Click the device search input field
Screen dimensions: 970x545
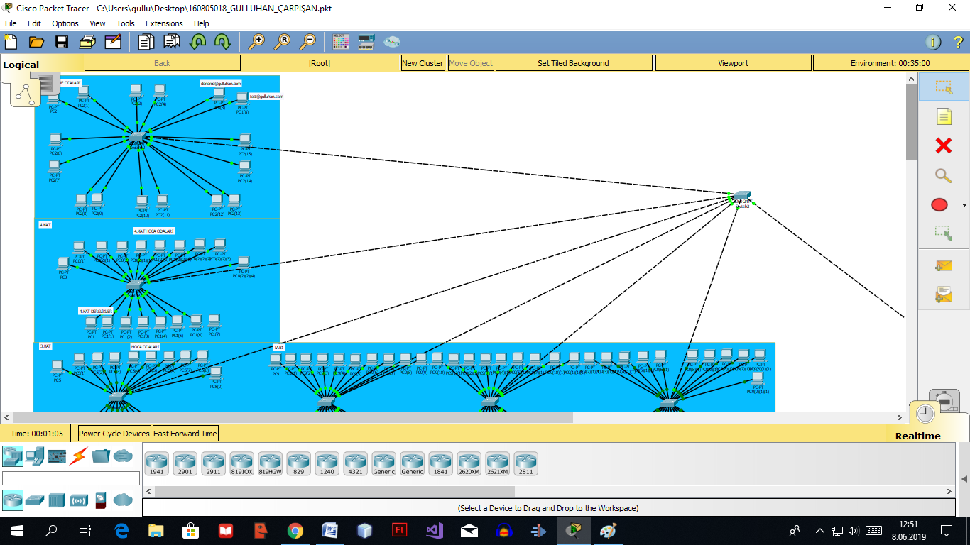click(x=71, y=478)
